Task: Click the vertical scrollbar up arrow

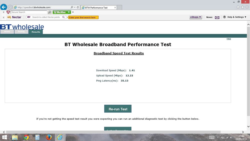Action: [248, 25]
